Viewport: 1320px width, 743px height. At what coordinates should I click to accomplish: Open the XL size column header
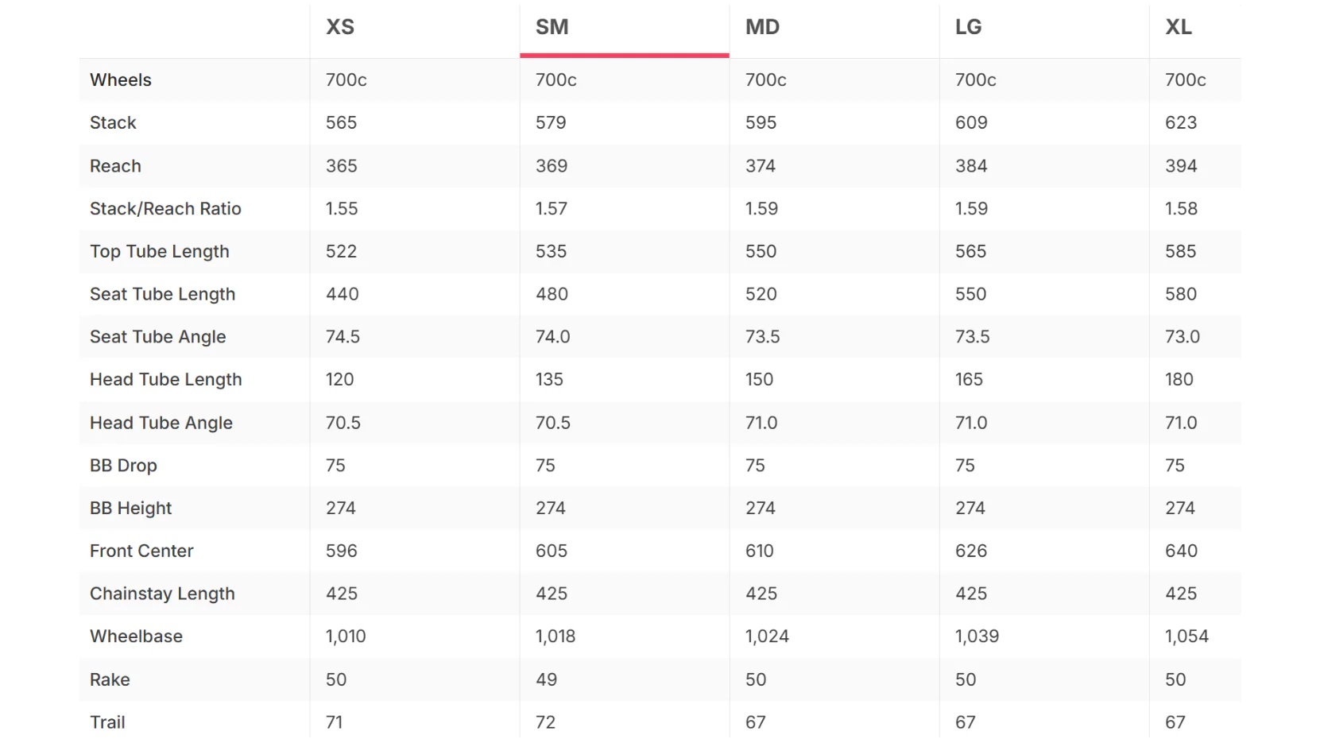click(x=1179, y=27)
